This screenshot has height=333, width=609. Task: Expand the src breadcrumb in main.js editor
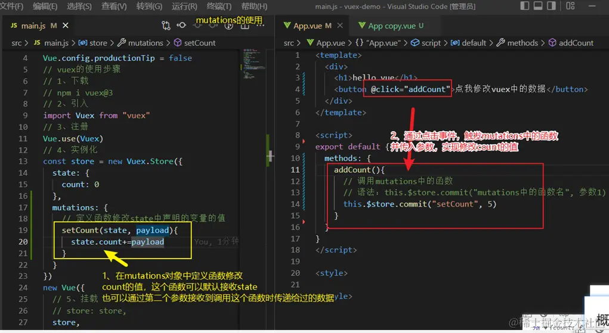(x=16, y=43)
